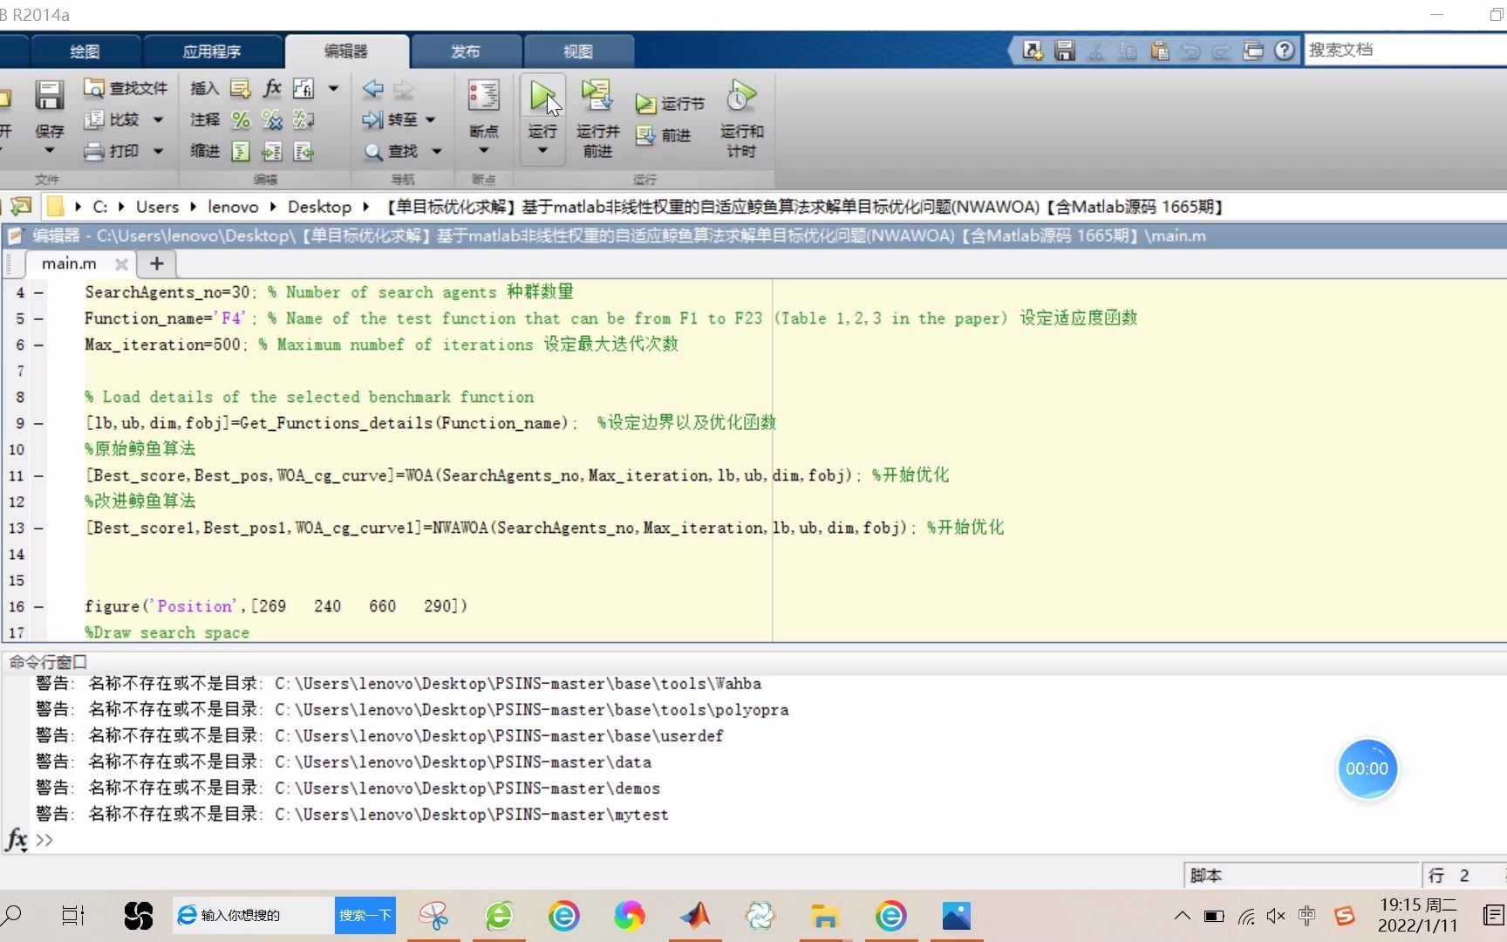Screen dimensions: 1507x942
Task: Click the Find (查找) magnifier button
Action: point(392,151)
